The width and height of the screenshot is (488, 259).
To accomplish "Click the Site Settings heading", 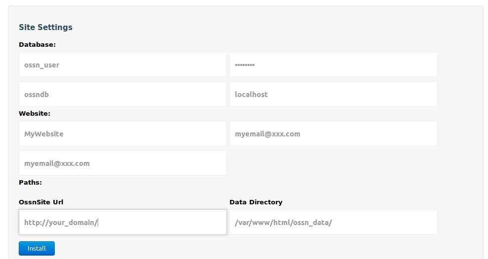I will pos(45,28).
